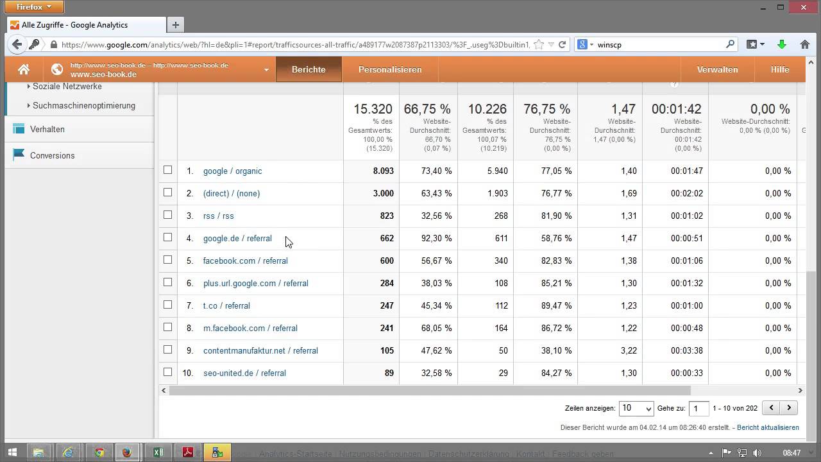Click the globe icon beside www.seo-book.de
The image size is (821, 462).
57,69
